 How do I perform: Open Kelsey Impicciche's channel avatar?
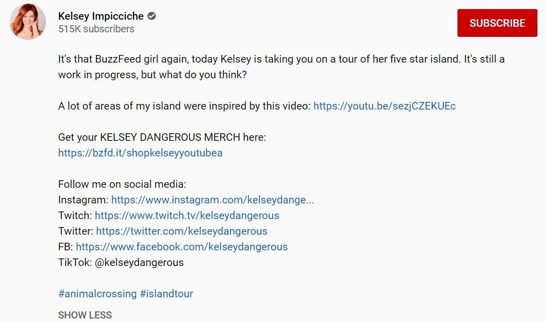pos(28,22)
